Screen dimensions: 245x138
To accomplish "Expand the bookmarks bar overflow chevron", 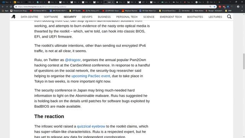I will 242,11.
